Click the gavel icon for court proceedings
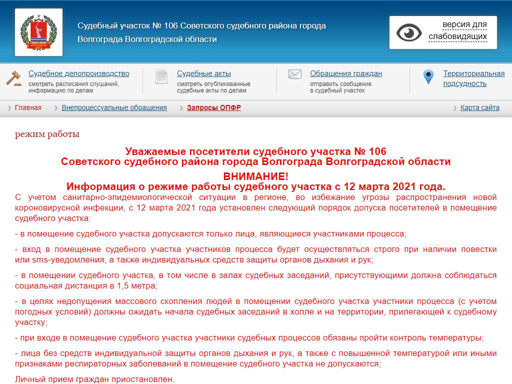The height and width of the screenshot is (384, 512). tap(13, 77)
